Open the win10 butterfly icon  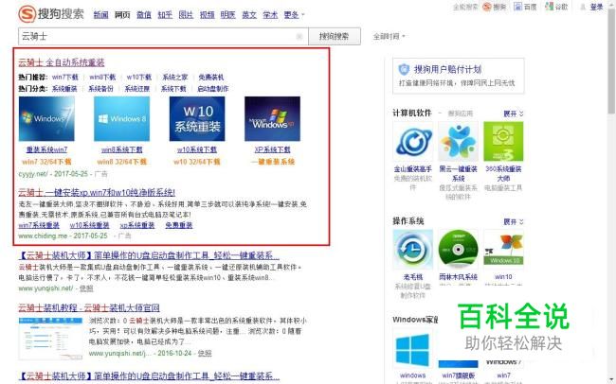(503, 250)
